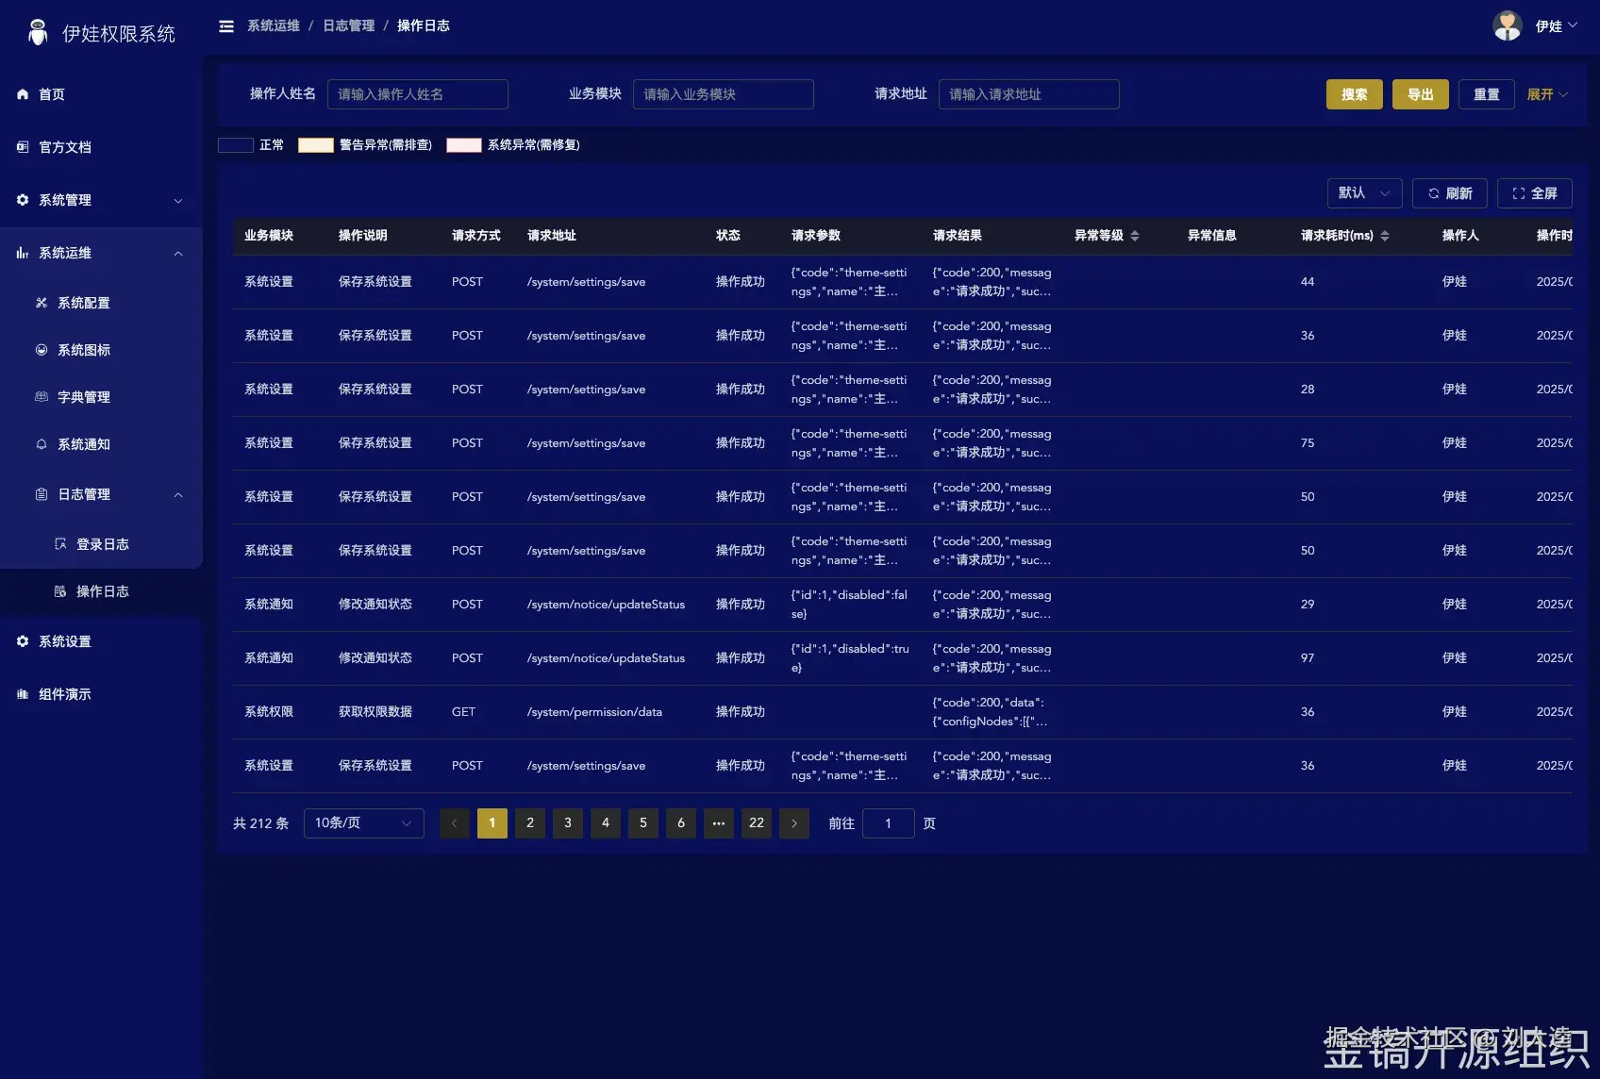The width and height of the screenshot is (1600, 1079).
Task: Go to page 6
Action: click(681, 823)
